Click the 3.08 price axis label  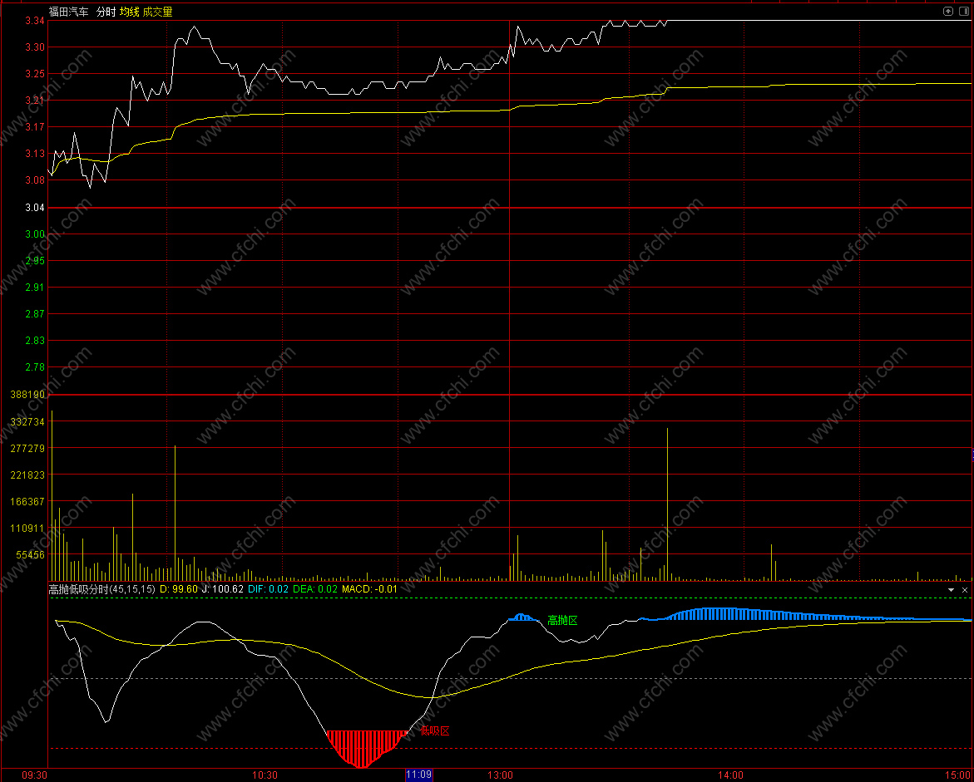(x=35, y=180)
